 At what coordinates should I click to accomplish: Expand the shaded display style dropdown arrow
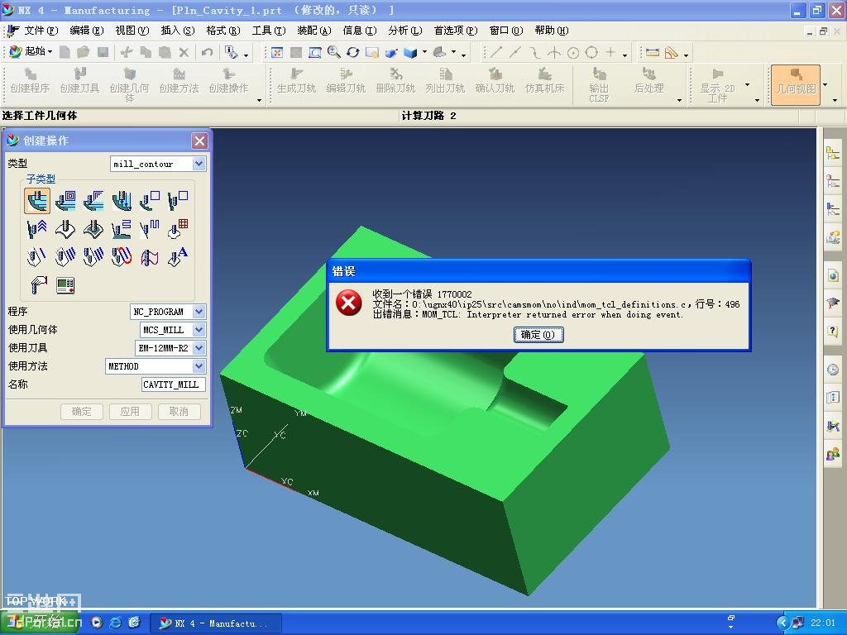click(x=424, y=52)
